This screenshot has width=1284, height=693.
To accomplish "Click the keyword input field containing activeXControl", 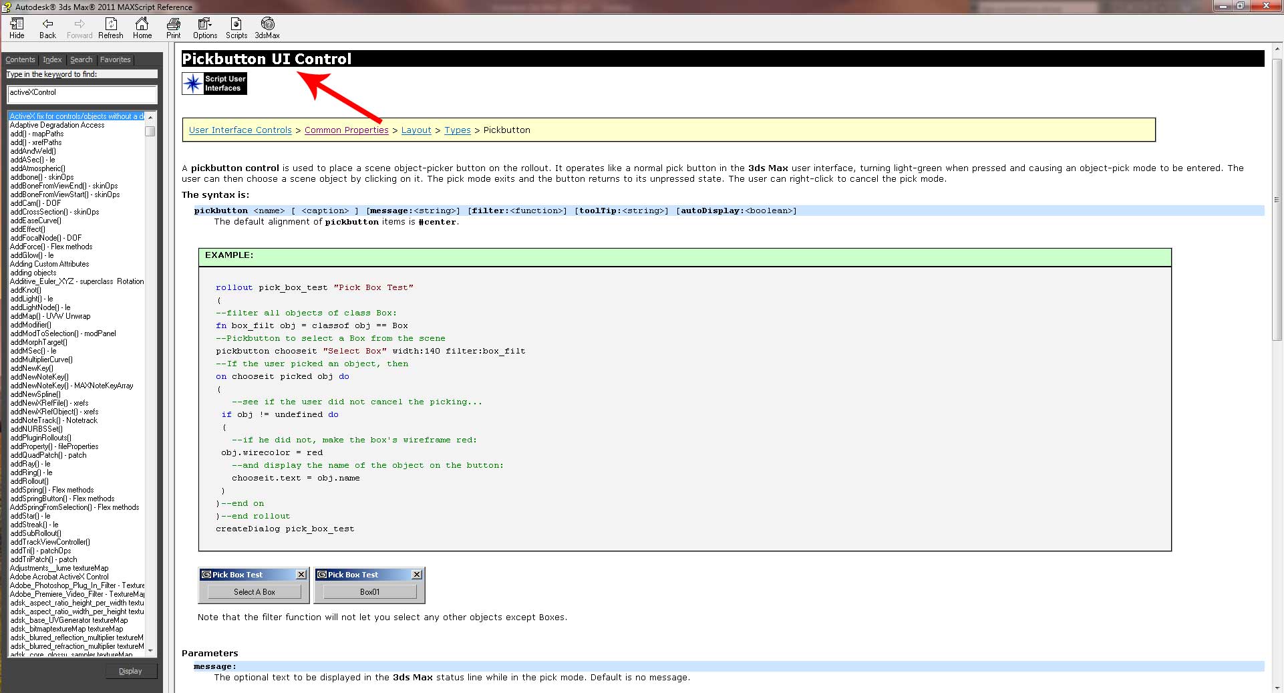I will pyautogui.click(x=82, y=94).
